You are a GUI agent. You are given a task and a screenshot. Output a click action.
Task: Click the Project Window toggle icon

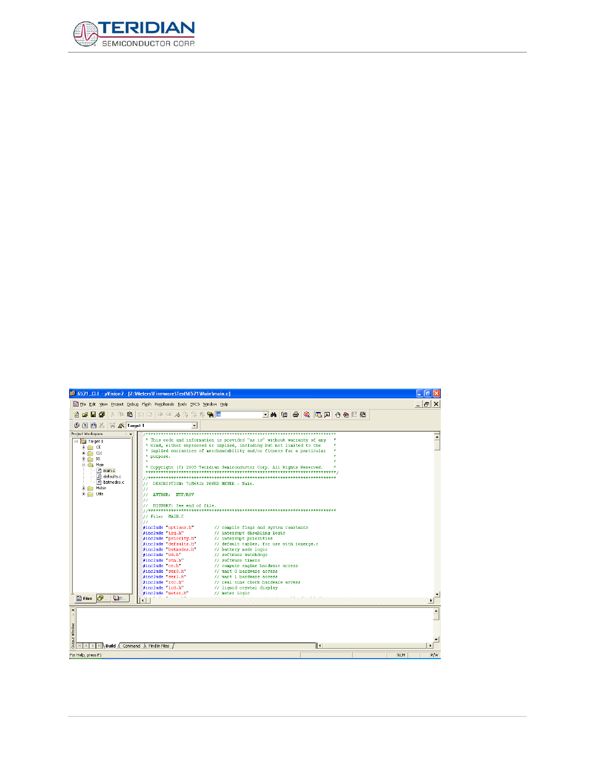tap(319, 415)
